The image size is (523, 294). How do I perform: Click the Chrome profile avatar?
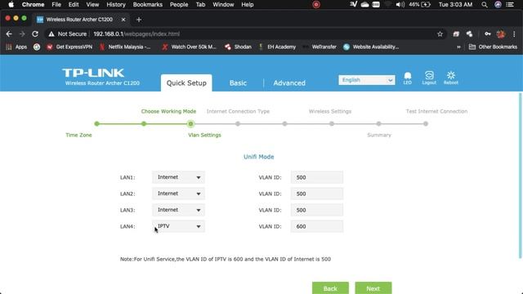pyautogui.click(x=501, y=34)
